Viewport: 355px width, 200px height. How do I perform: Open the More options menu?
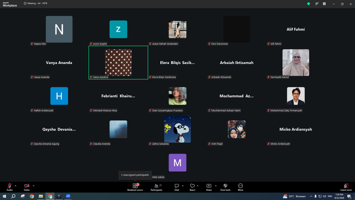(x=240, y=187)
